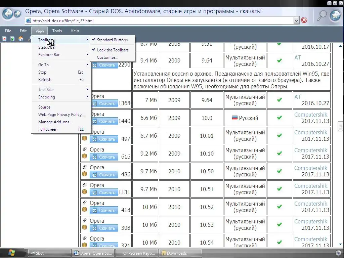The height and width of the screenshot is (258, 344).
Task: Expand the Encoding submenu
Action: (x=61, y=97)
